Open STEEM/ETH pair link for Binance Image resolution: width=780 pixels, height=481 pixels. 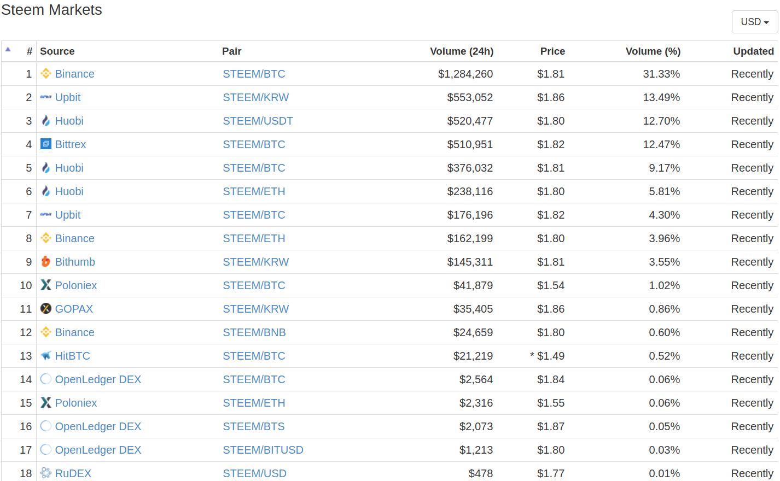click(254, 238)
